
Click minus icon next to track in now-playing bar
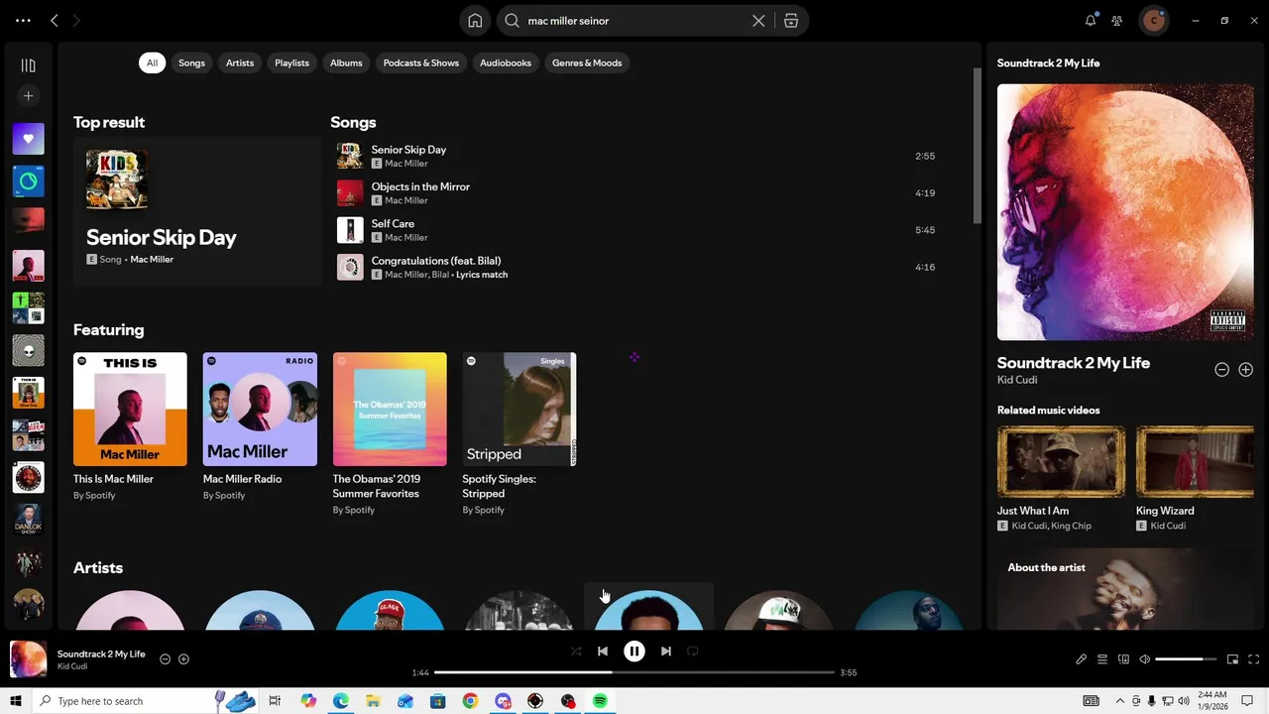165,658
